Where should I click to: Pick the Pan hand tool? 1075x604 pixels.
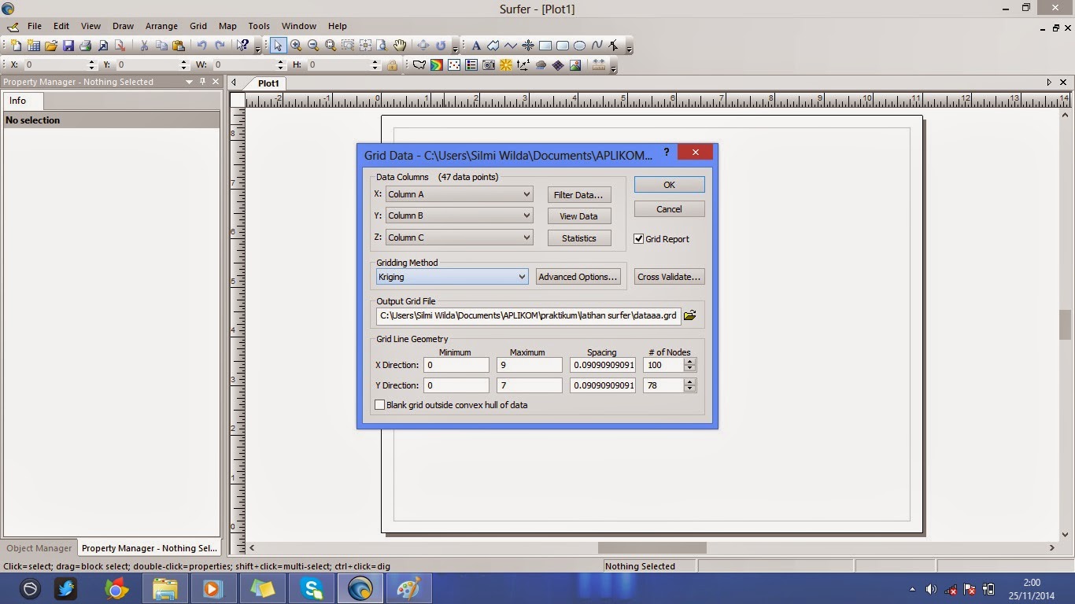(x=400, y=46)
